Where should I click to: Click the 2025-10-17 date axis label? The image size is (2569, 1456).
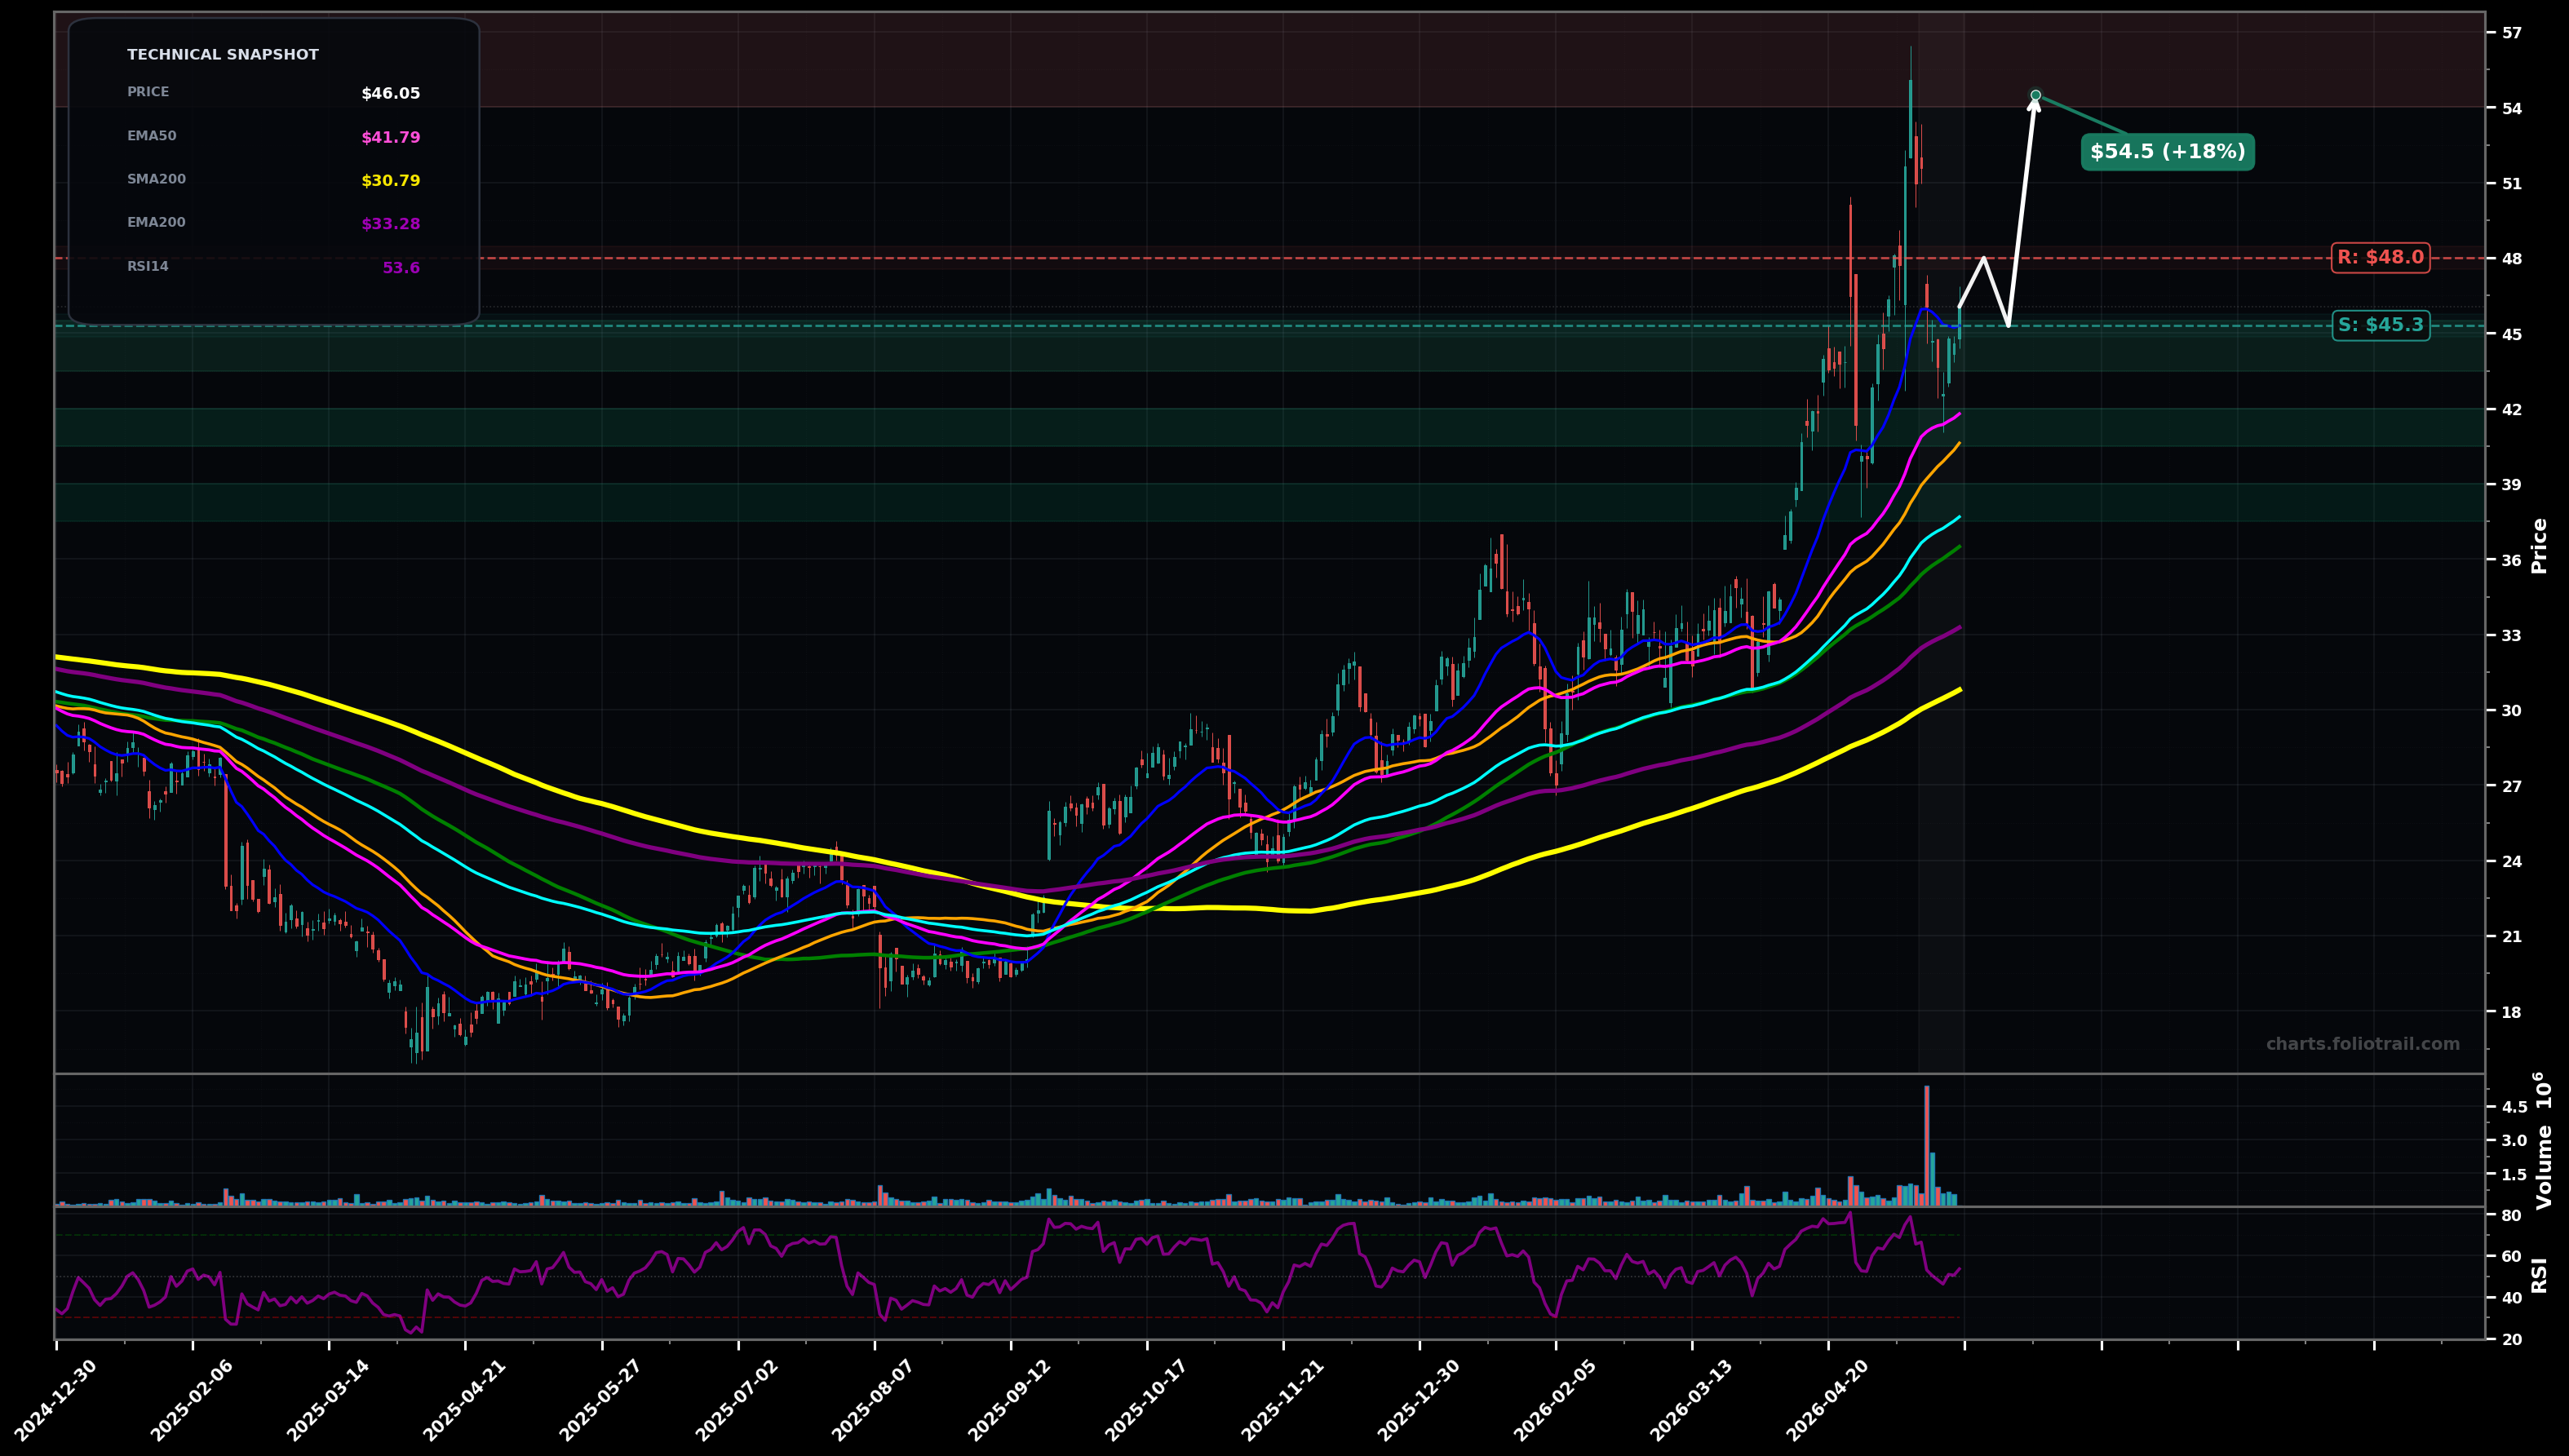(1147, 1400)
